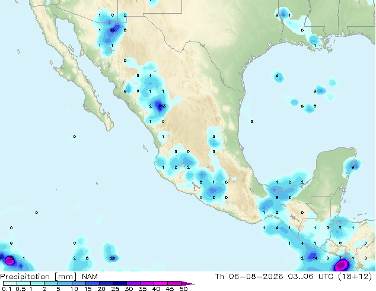The width and height of the screenshot is (376, 291).
Task: Click the 40–45 mm magenta legend box
Action: (x=161, y=283)
